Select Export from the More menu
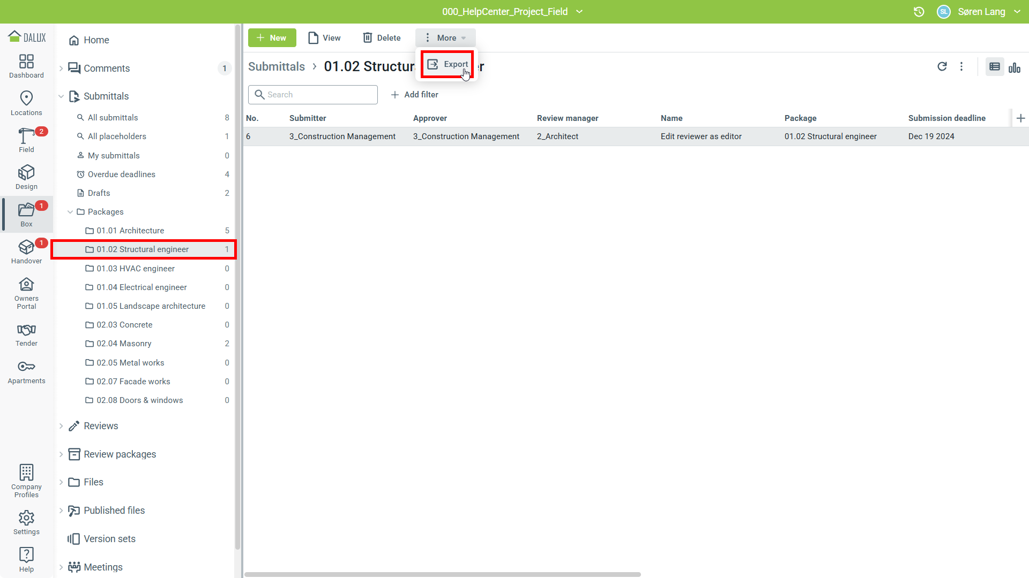This screenshot has width=1029, height=578. tap(448, 64)
